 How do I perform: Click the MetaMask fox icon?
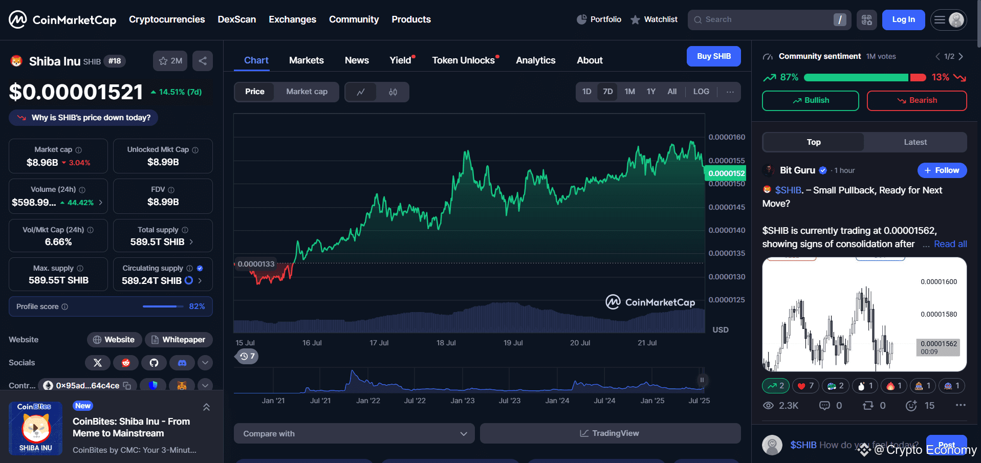(182, 385)
